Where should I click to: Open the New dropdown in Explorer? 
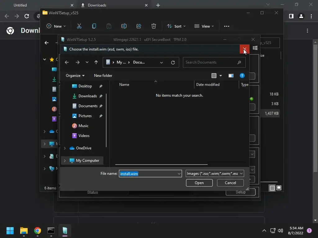(56, 26)
